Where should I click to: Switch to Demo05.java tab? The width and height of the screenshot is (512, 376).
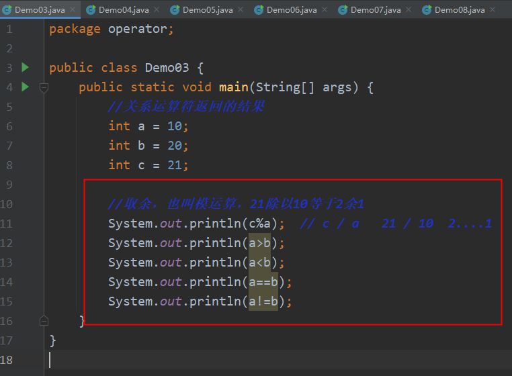(208, 10)
